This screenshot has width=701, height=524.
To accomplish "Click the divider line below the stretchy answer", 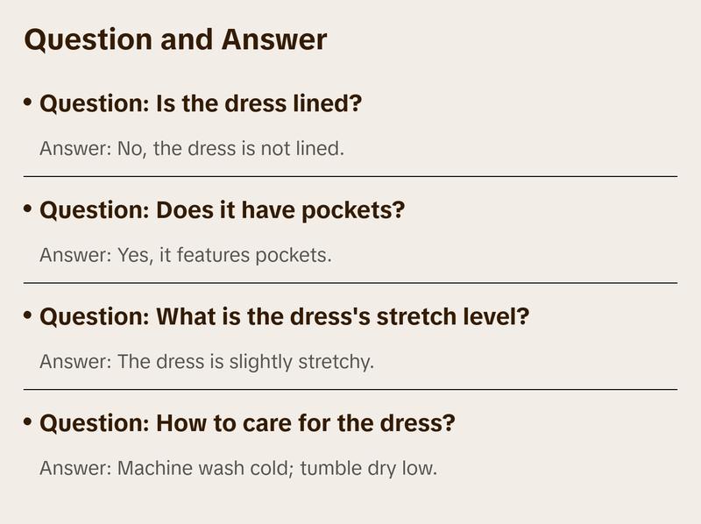I will (350, 389).
